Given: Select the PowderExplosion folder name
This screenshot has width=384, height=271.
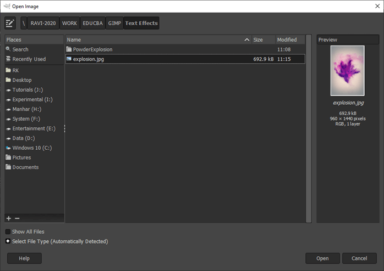Looking at the screenshot, I should click(x=93, y=49).
